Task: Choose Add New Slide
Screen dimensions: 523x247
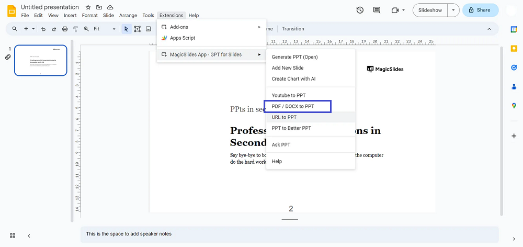Action: point(311,68)
